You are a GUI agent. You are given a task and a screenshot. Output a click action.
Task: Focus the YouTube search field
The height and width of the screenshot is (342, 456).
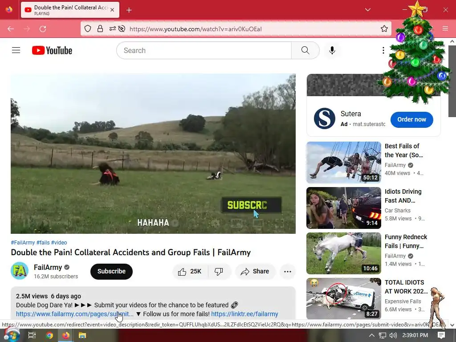pos(204,50)
